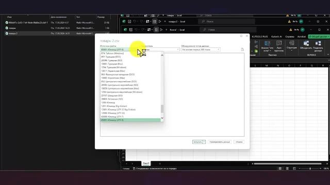Click the encoding list scrollbar thumb
Screen dimensions: 330x185
click(162, 108)
